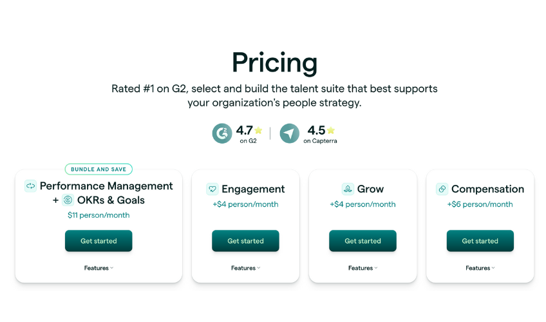Image resolution: width=546 pixels, height=322 pixels.
Task: Expand Features under Grow card
Action: (363, 268)
